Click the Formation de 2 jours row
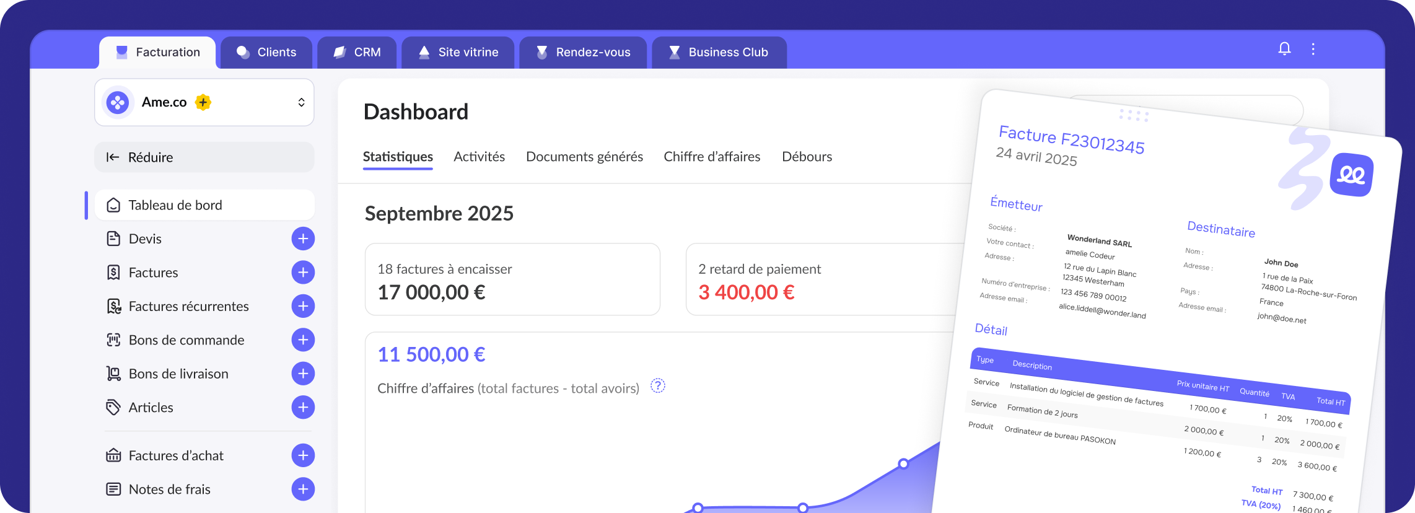Screen dimensions: 1415x513 pos(1156,424)
